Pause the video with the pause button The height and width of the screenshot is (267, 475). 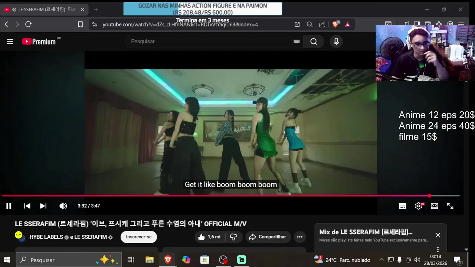tap(9, 206)
